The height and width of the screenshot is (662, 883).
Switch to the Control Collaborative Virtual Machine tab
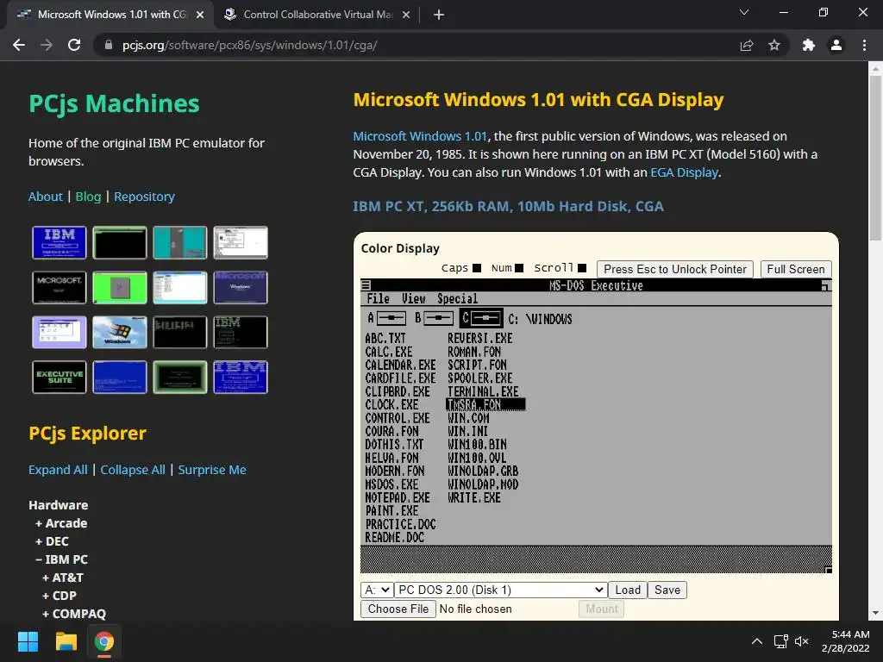click(x=317, y=15)
